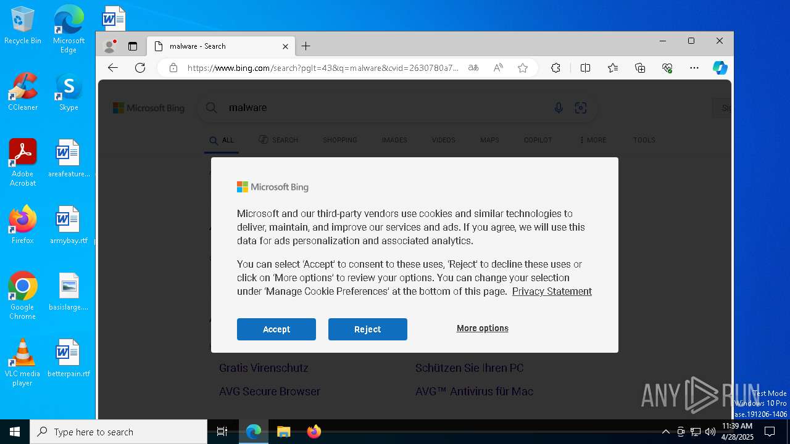Go back to the previous page

tap(112, 68)
